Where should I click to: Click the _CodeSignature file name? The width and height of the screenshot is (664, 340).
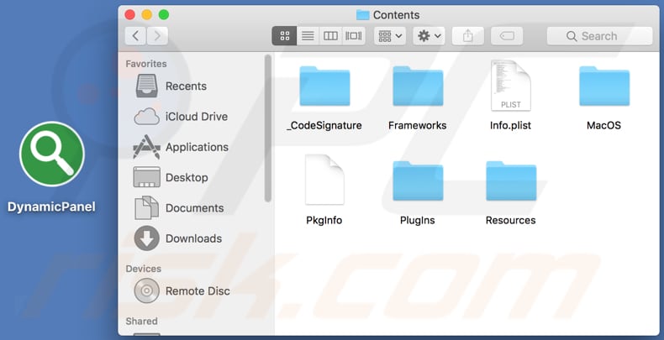[324, 126]
